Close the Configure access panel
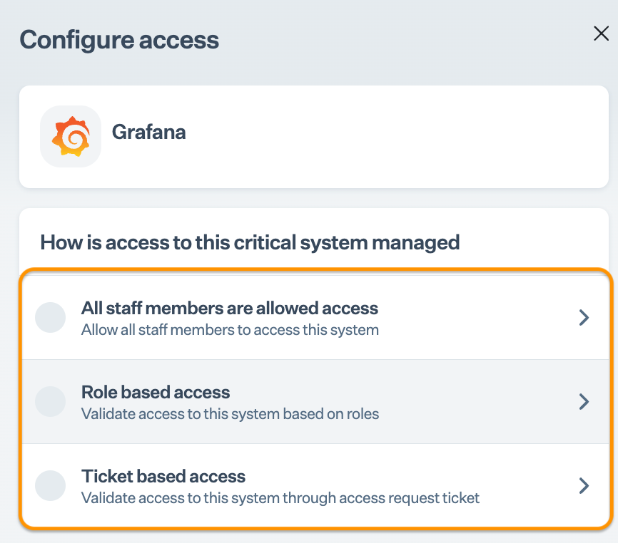Viewport: 618px width, 543px height. click(601, 33)
